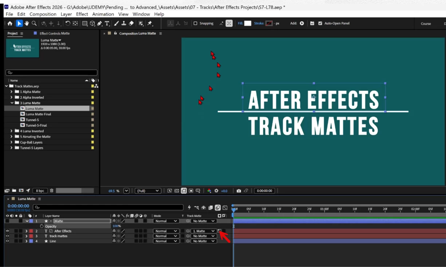Click the Opacity stopwatch icon
Image resolution: width=446 pixels, height=267 pixels.
(42, 226)
